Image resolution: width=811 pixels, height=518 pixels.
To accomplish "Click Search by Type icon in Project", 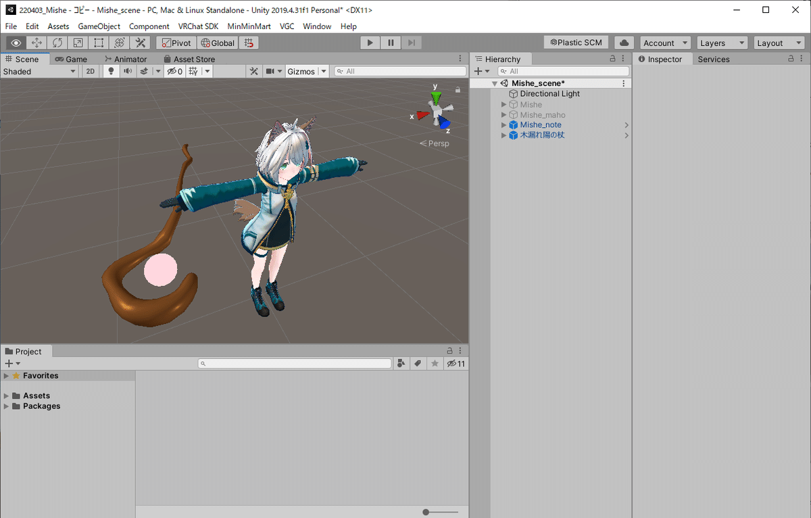I will [x=401, y=364].
